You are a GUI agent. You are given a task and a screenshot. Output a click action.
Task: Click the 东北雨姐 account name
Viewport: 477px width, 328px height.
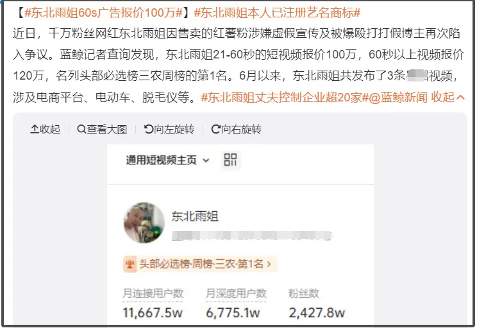tap(195, 216)
